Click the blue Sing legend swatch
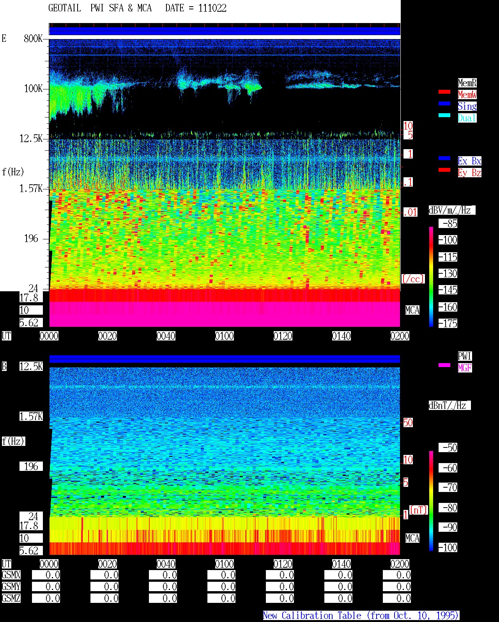 click(444, 103)
